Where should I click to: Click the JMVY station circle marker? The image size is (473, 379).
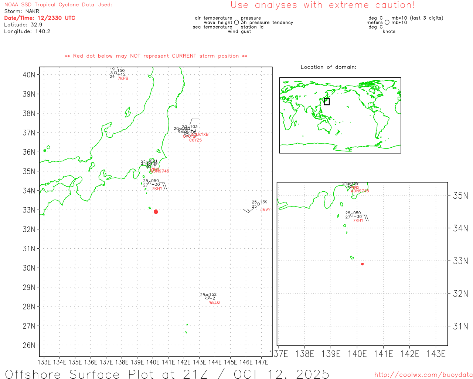pyautogui.click(x=258, y=204)
